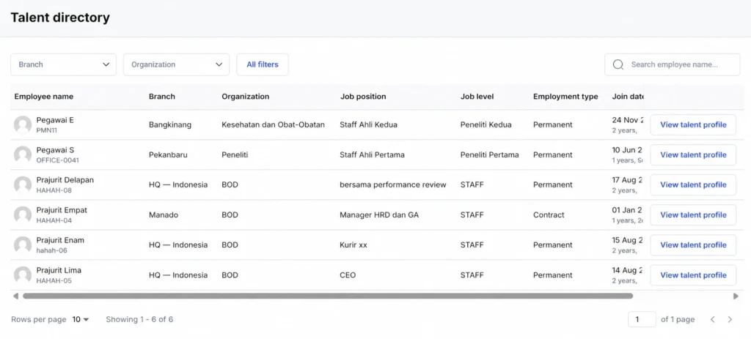View talent profile for Pegawai S
This screenshot has width=751, height=339.
[x=693, y=155]
